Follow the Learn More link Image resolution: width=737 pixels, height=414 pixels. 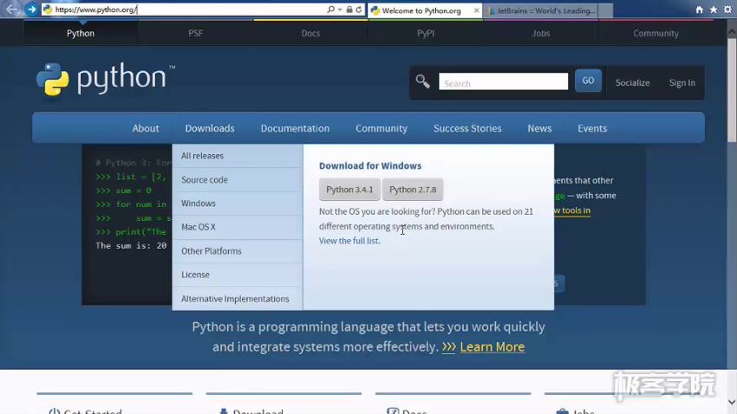(492, 347)
